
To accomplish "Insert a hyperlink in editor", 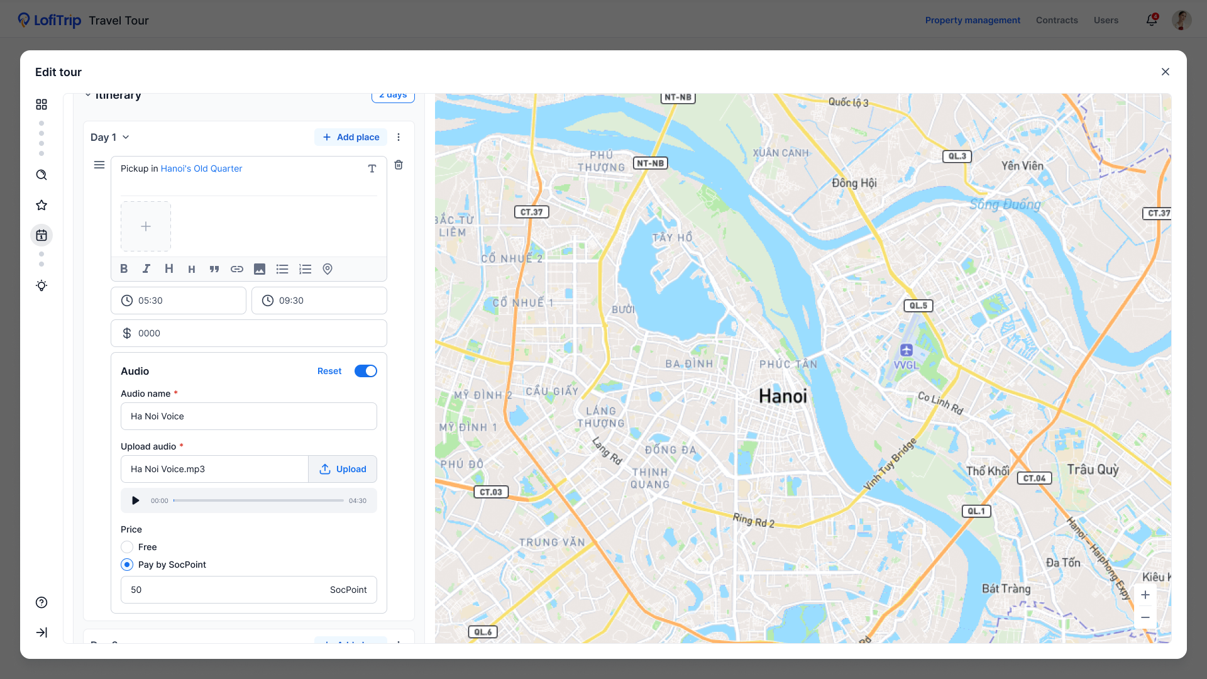I will pyautogui.click(x=237, y=269).
